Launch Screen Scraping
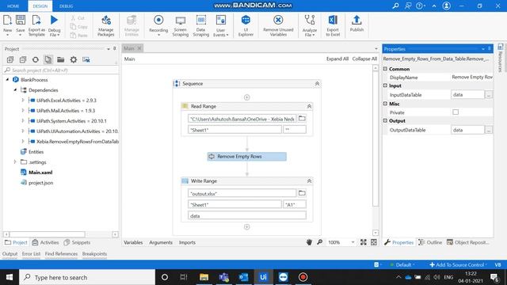507x285 pixels. [x=181, y=25]
